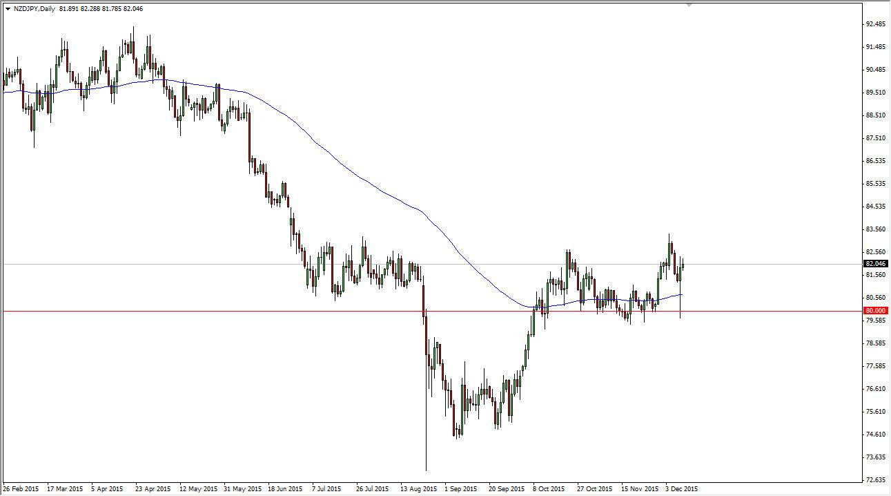Click the 13 Aug 2015 axis label

pyautogui.click(x=420, y=488)
